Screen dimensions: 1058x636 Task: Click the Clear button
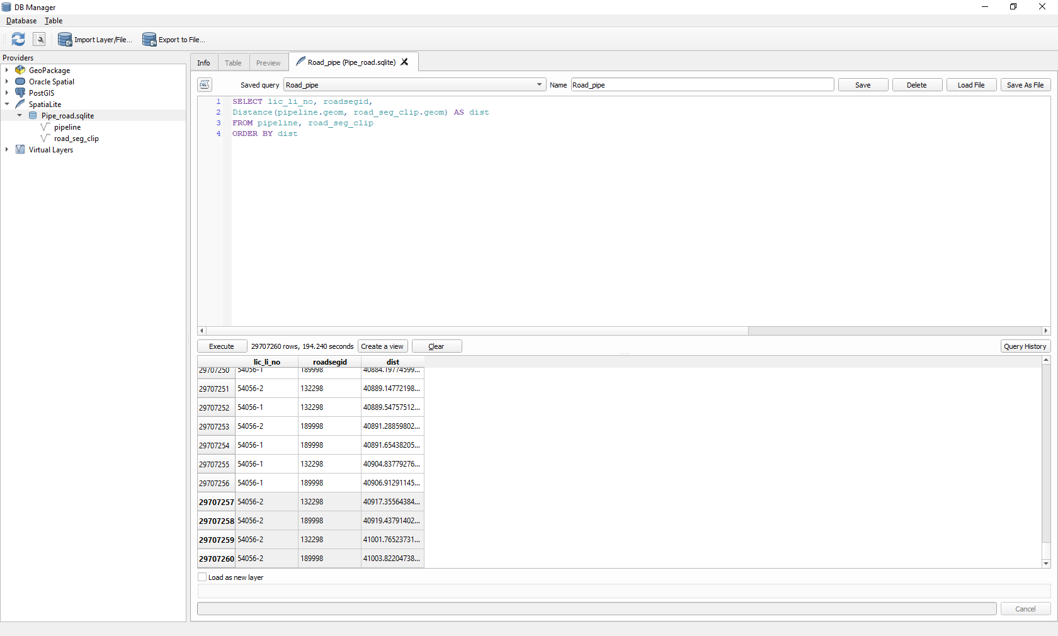pos(436,346)
